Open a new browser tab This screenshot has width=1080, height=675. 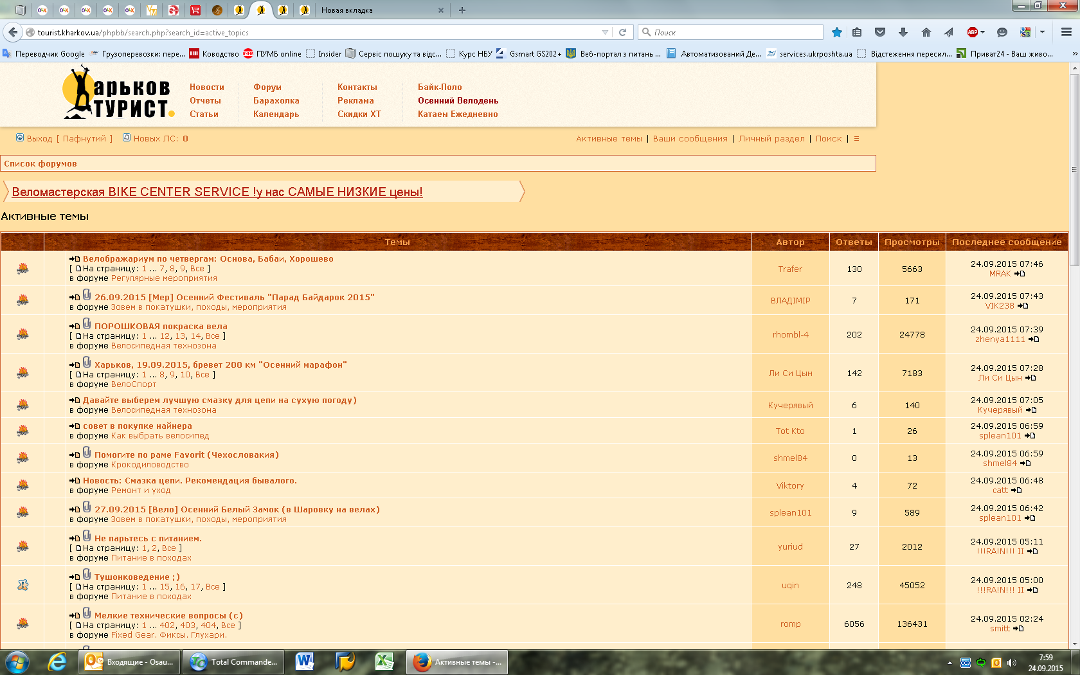tap(462, 10)
